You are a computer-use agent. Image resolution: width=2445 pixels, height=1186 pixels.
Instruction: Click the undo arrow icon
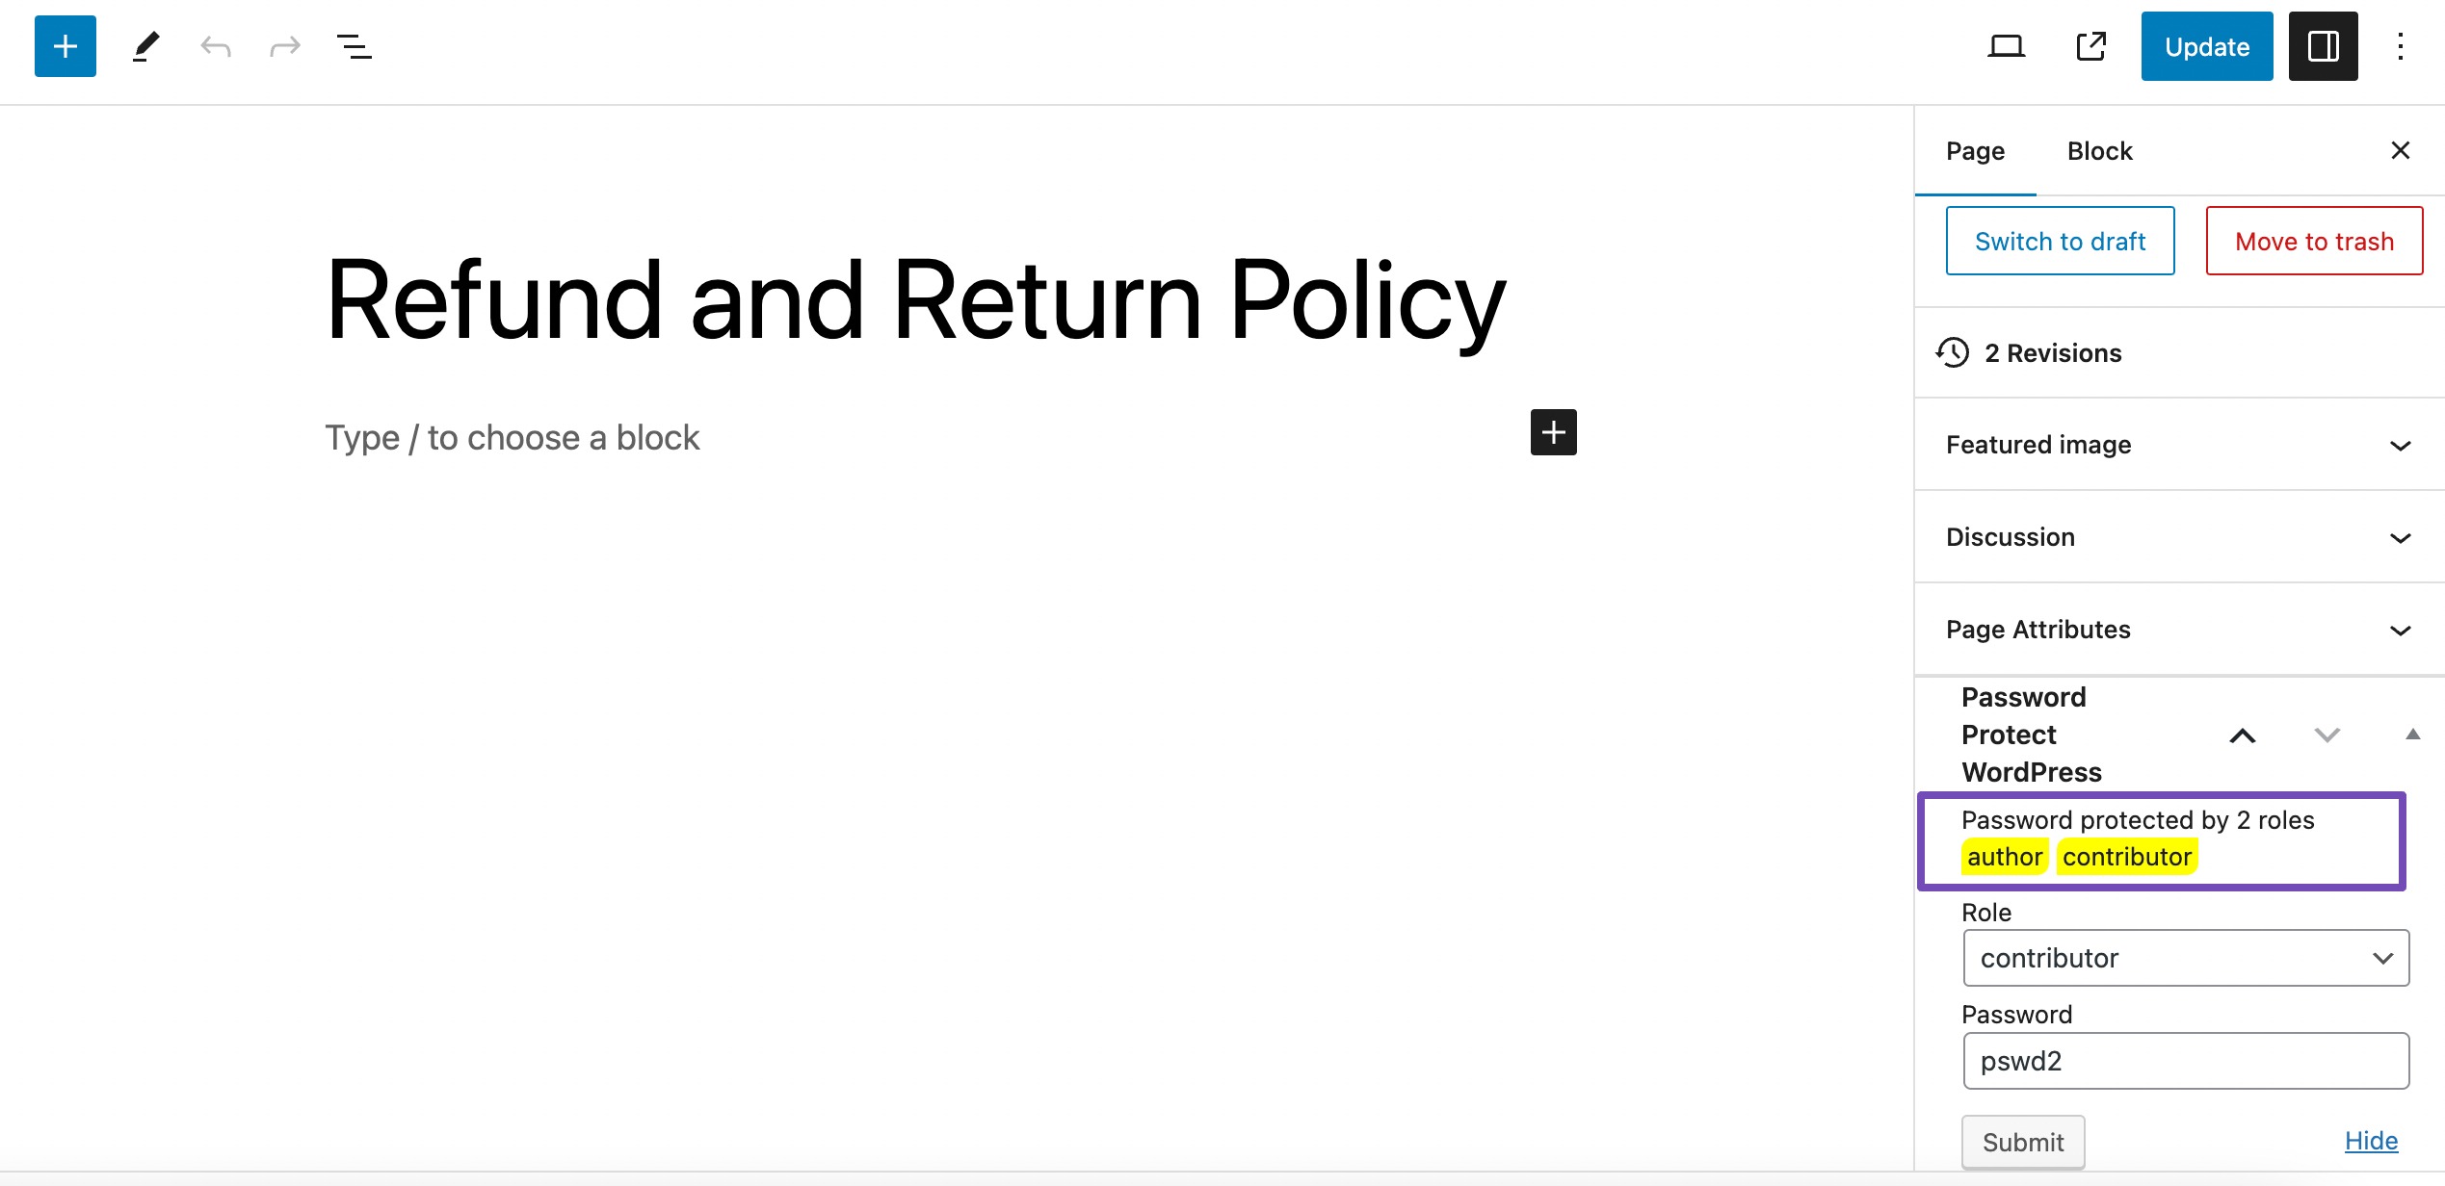click(215, 45)
